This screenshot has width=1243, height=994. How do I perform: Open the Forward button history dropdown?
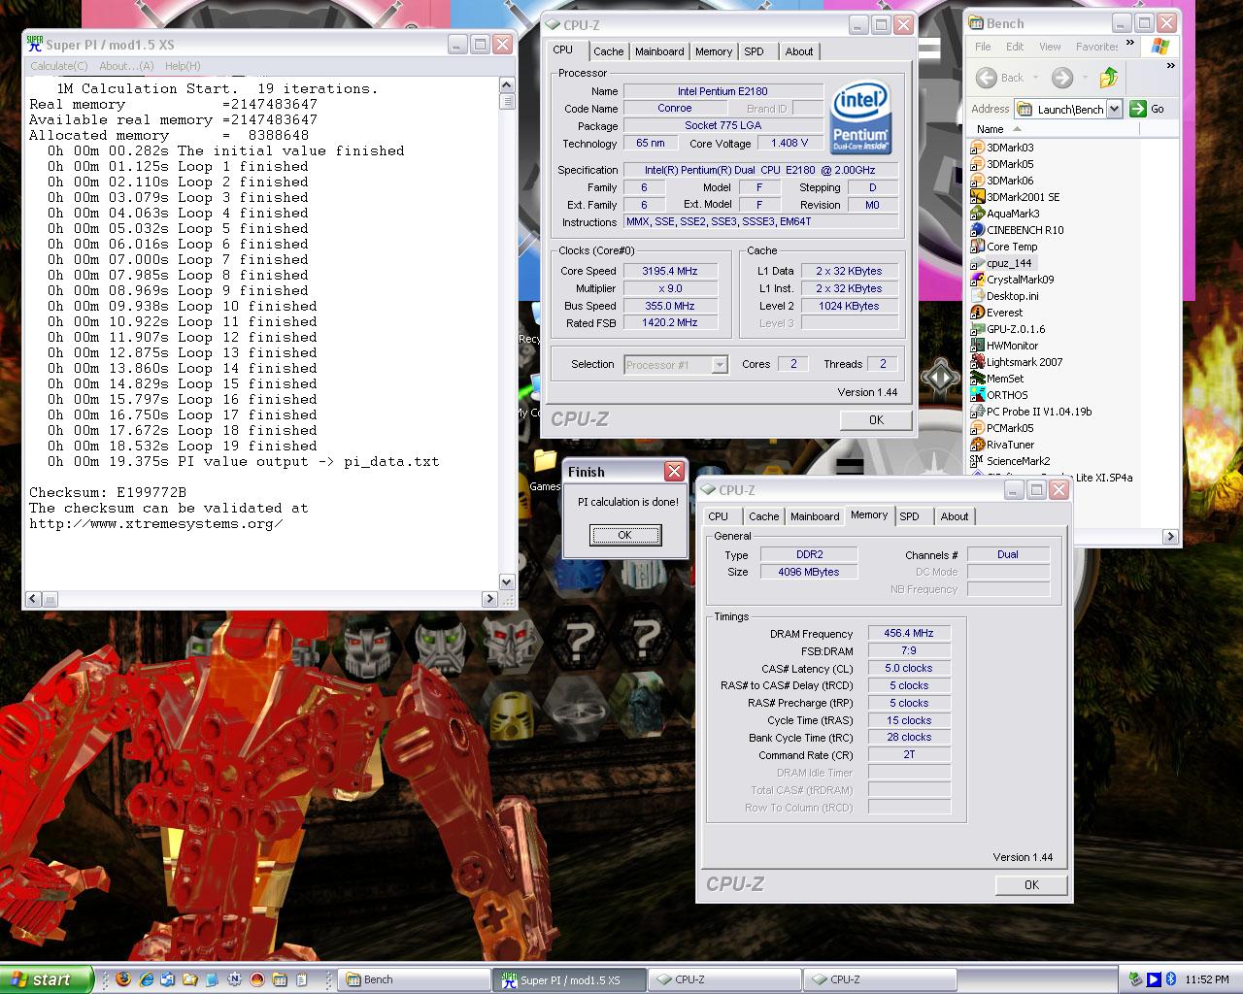pos(1083,78)
